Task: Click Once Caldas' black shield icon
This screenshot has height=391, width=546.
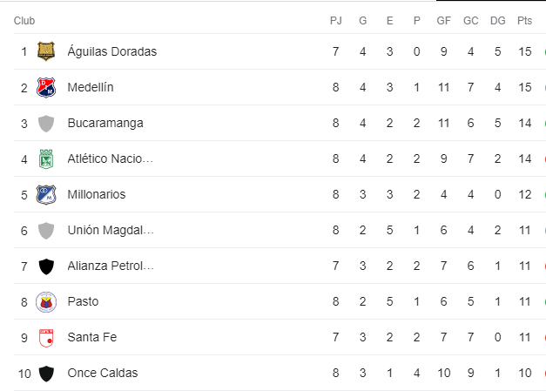Action: pos(46,374)
